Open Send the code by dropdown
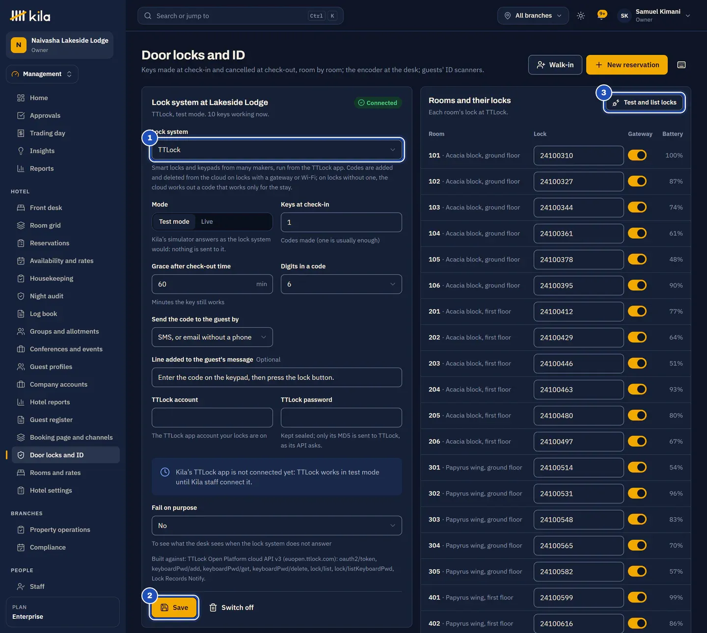Screen dimensions: 707x633 click(x=212, y=337)
